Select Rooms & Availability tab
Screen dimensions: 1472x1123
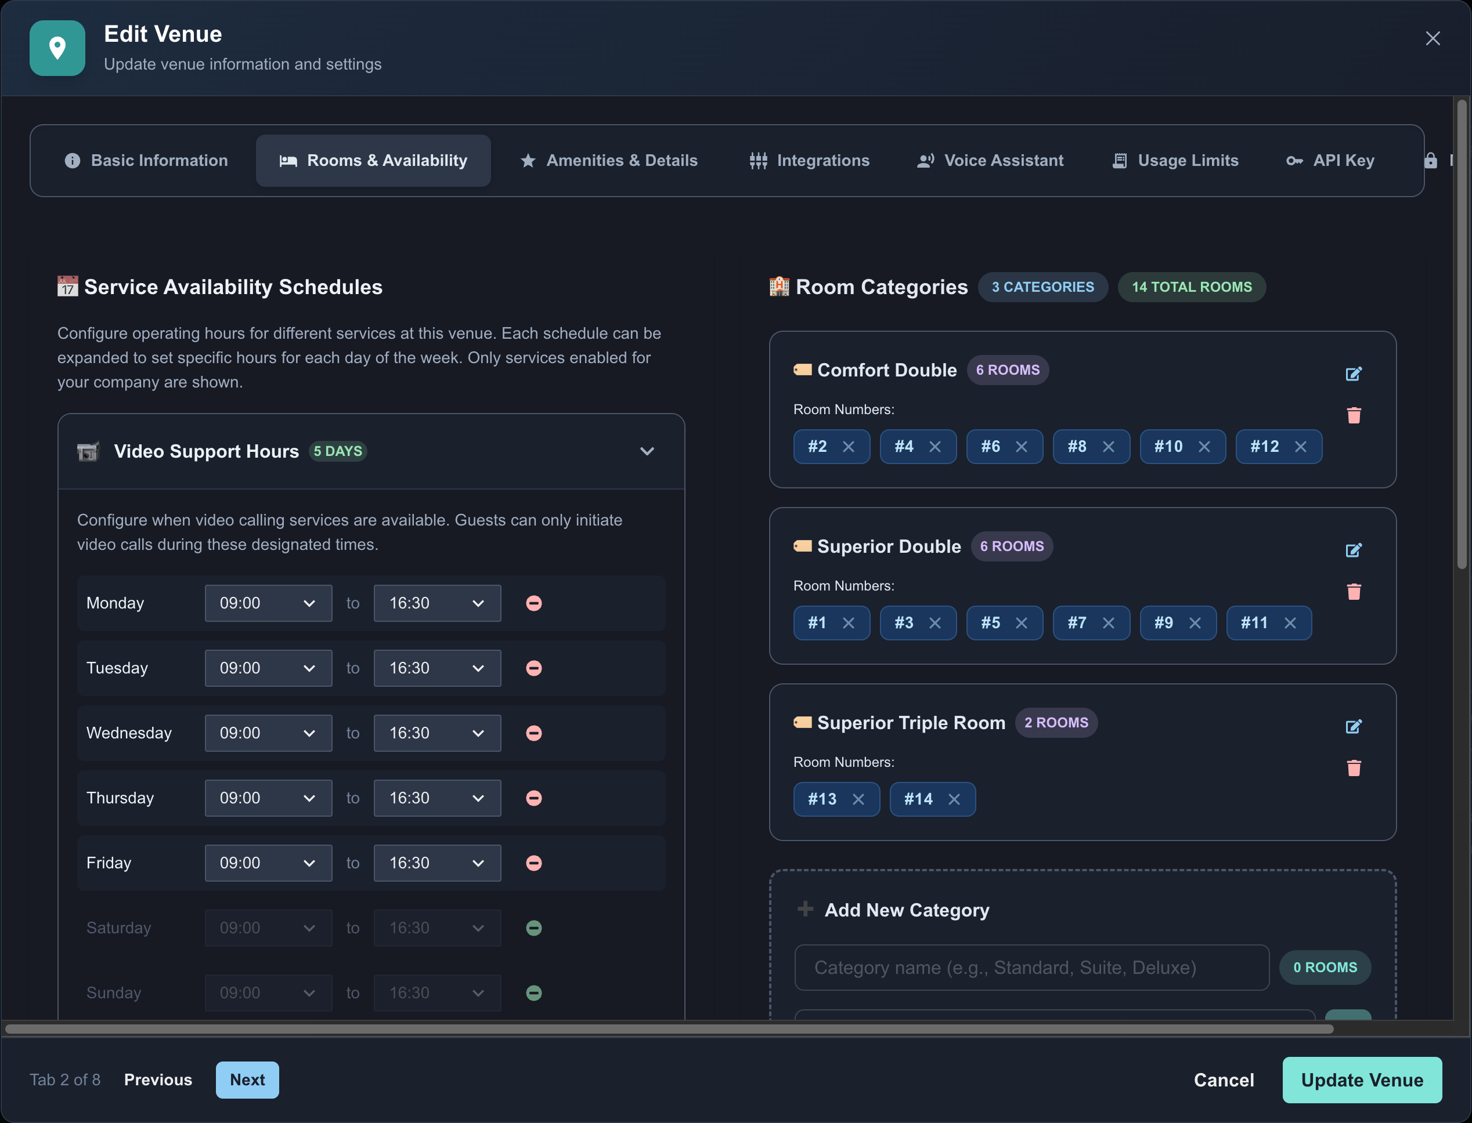click(x=373, y=161)
